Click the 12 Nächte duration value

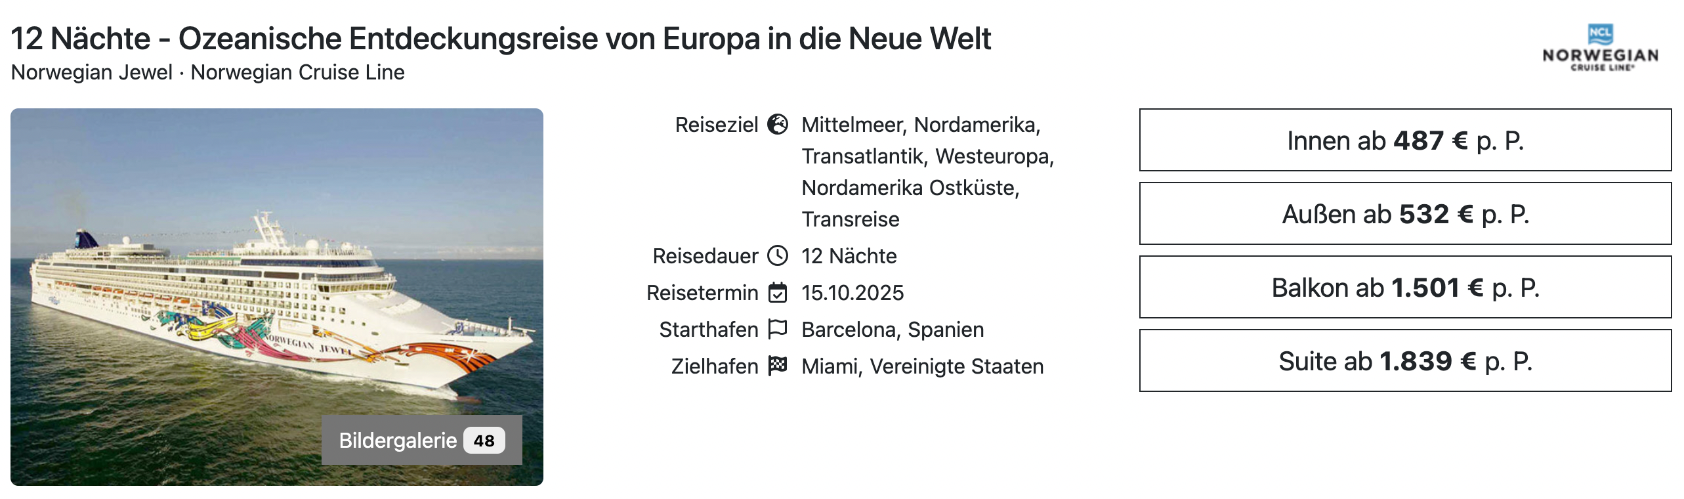(849, 255)
